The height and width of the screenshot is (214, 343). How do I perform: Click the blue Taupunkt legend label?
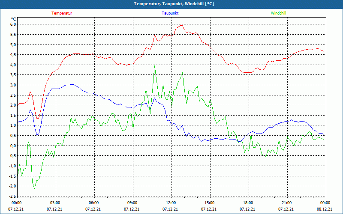pos(170,13)
